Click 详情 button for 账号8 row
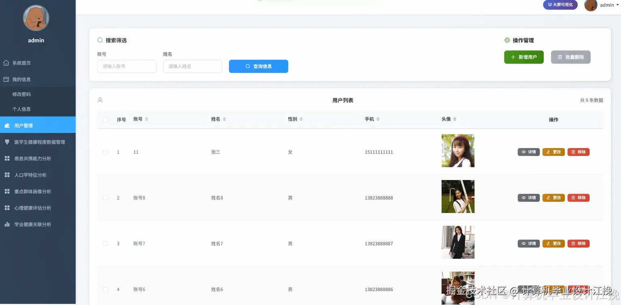 tap(529, 198)
